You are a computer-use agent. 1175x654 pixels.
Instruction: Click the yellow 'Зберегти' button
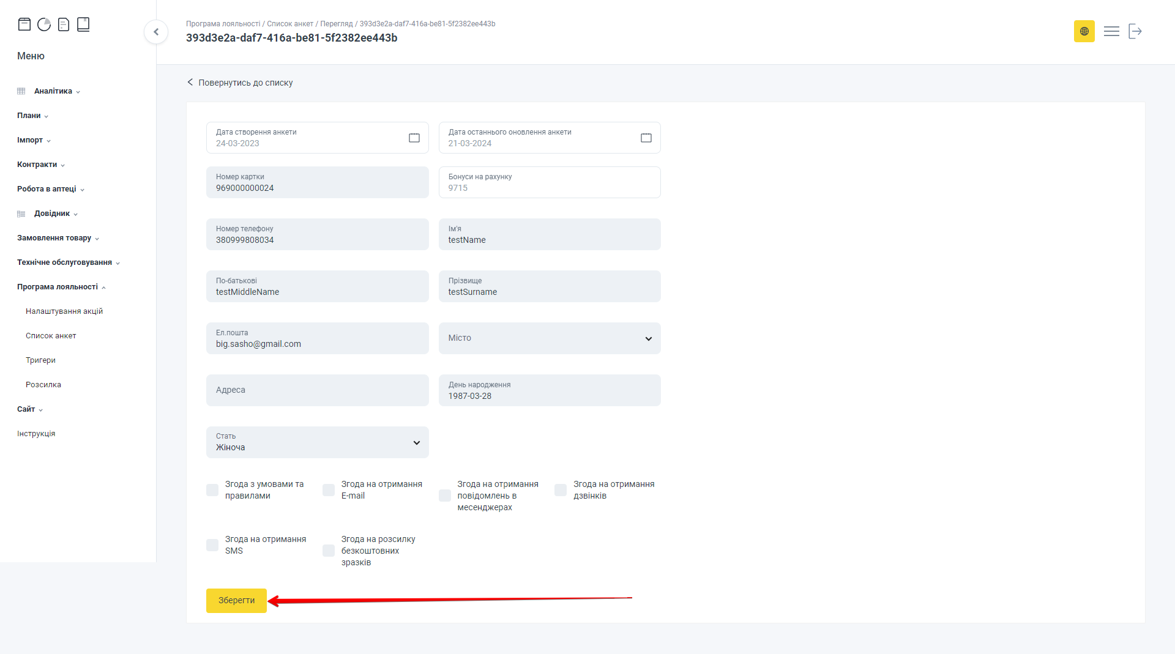236,601
